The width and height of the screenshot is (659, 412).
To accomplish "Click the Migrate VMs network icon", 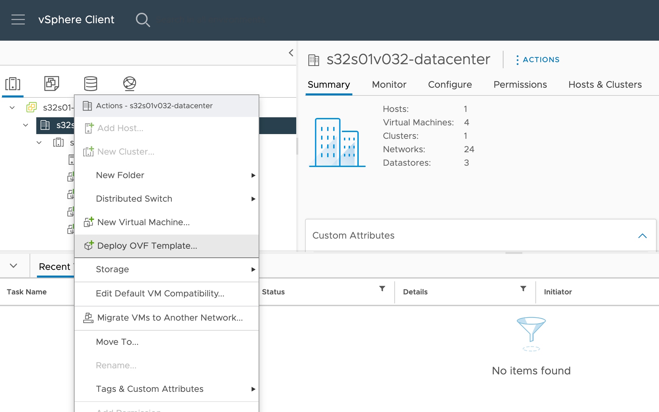I will pos(88,318).
